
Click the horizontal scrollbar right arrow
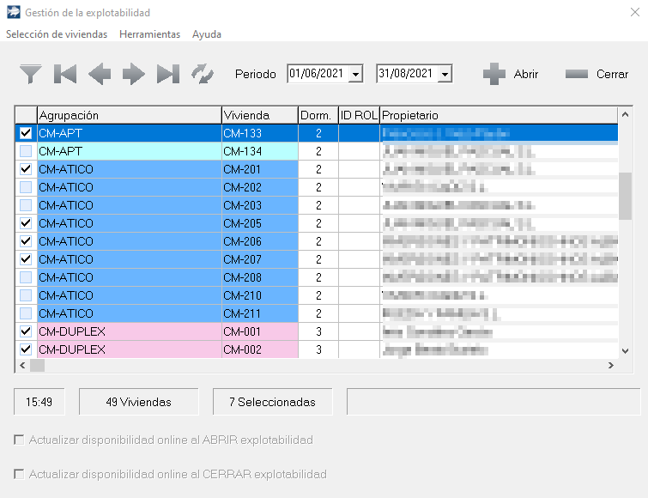click(611, 365)
